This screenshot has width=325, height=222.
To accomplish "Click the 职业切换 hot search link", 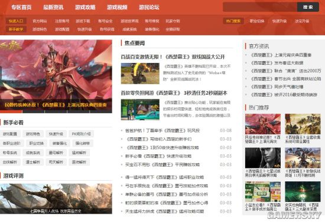I will (257, 21).
